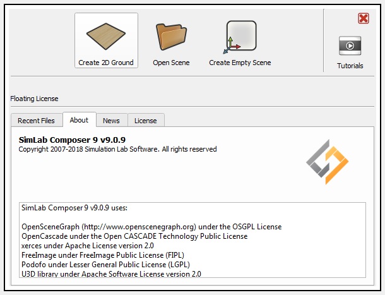The height and width of the screenshot is (295, 385).
Task: Click the "Open Scene" text label
Action: pyautogui.click(x=171, y=63)
